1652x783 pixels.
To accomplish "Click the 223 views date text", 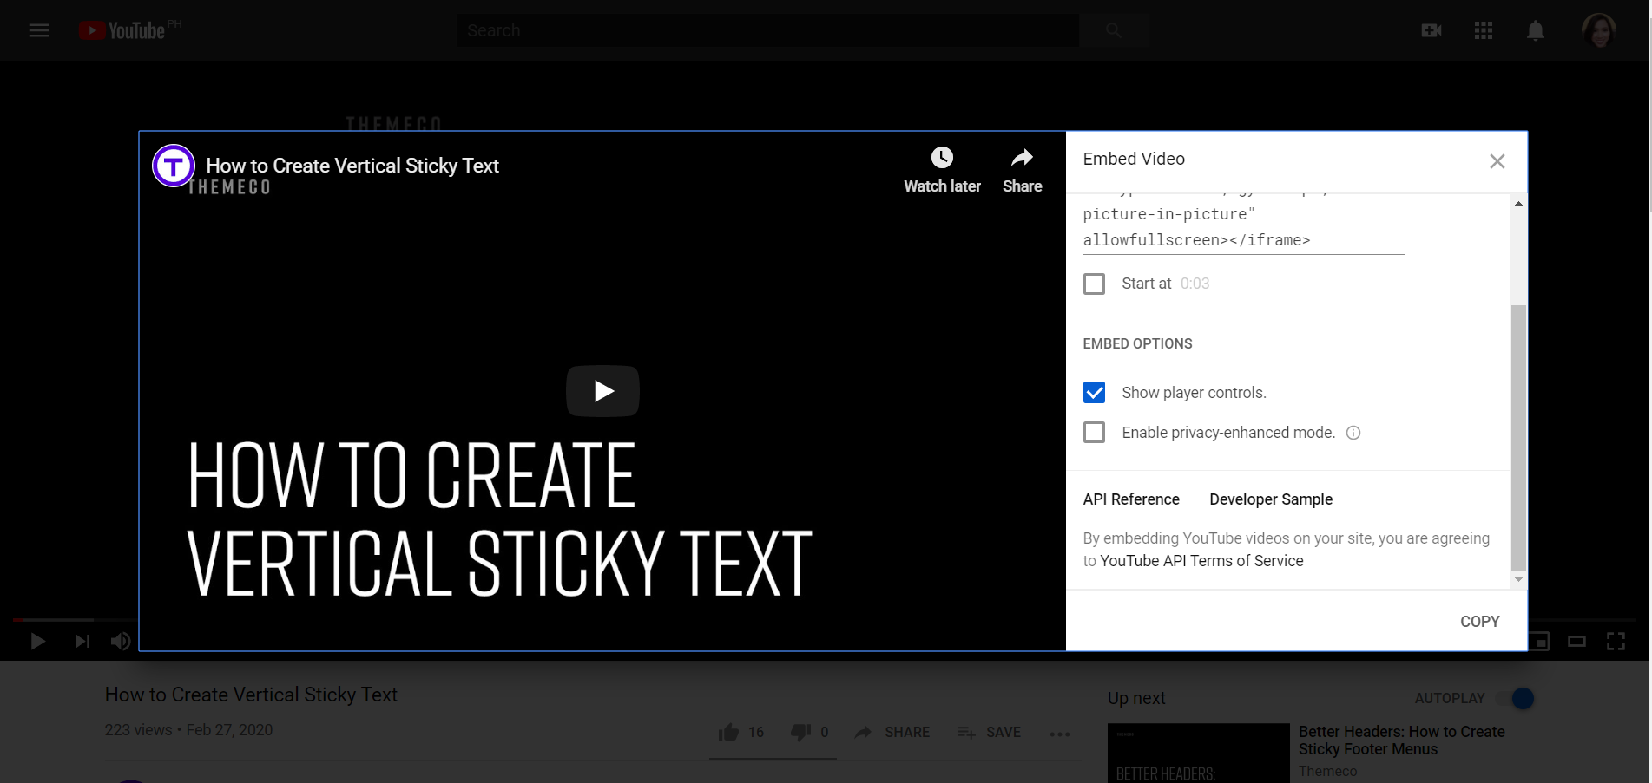I will click(188, 730).
